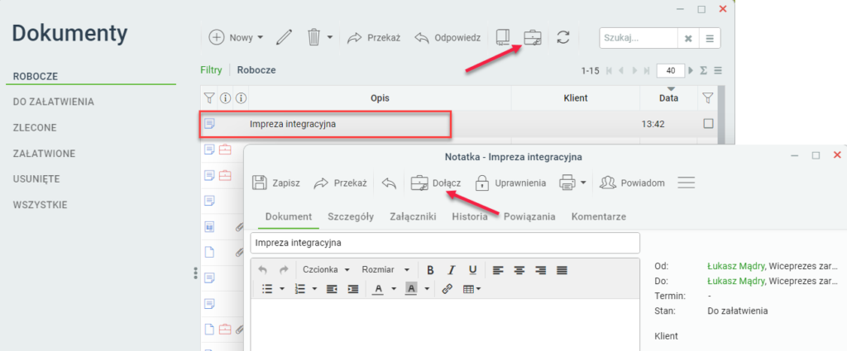
Task: Switch to the Komentarze tab
Action: tap(599, 216)
